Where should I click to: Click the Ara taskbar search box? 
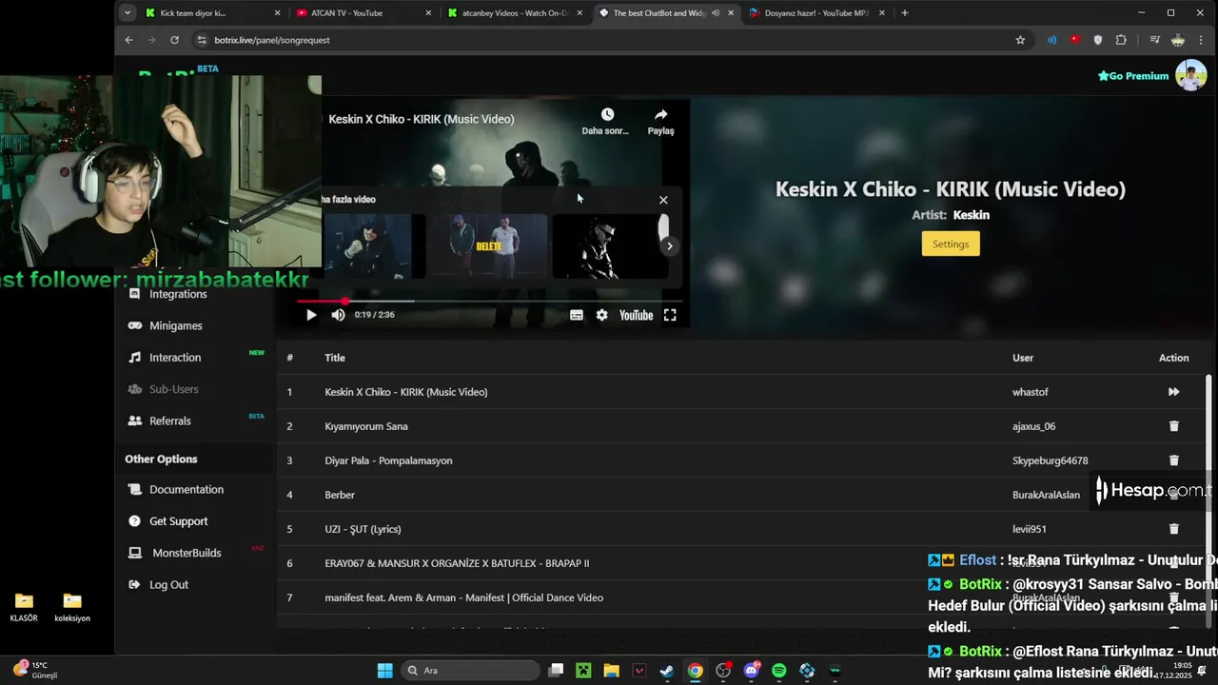click(471, 671)
